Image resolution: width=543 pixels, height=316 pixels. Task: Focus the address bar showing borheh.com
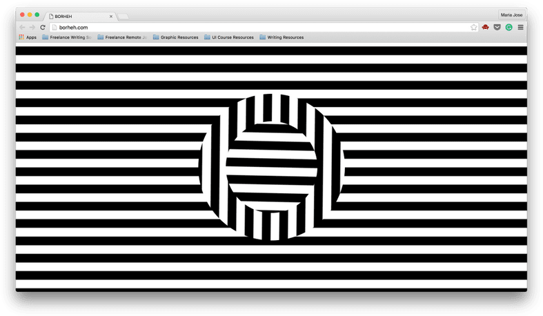[262, 28]
